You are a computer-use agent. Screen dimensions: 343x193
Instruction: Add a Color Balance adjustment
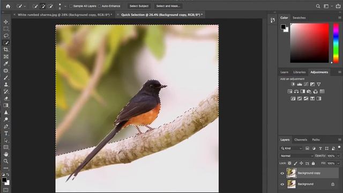296,92
